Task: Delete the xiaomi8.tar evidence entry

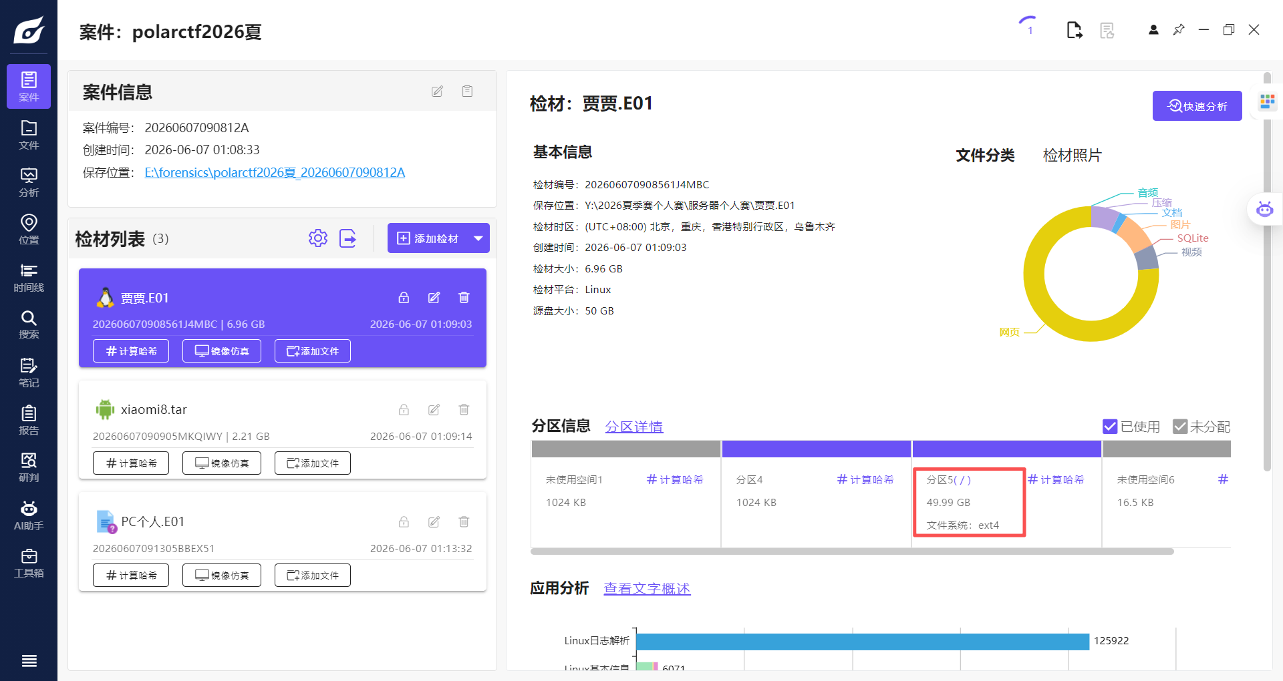Action: [x=464, y=410]
